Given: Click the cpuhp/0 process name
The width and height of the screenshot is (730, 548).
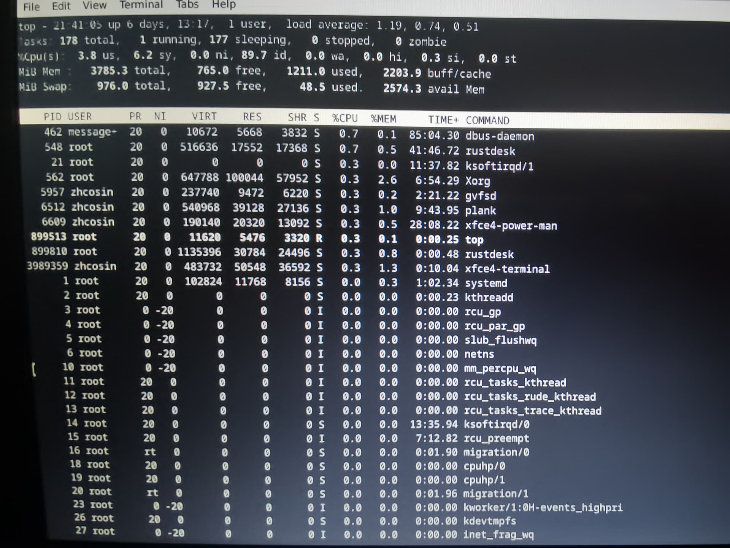Looking at the screenshot, I should pos(484,466).
